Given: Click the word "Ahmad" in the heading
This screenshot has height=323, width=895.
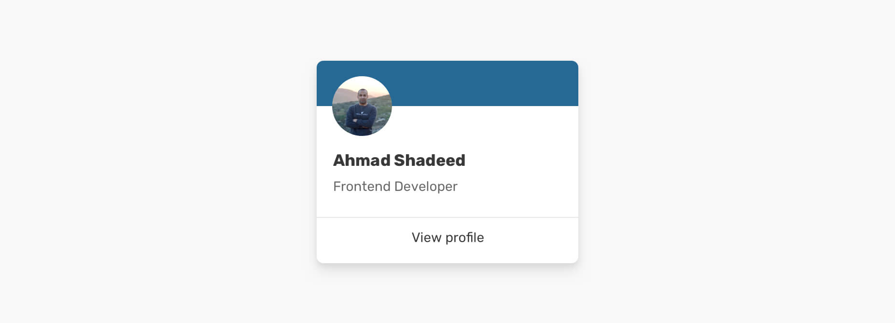Looking at the screenshot, I should point(361,161).
